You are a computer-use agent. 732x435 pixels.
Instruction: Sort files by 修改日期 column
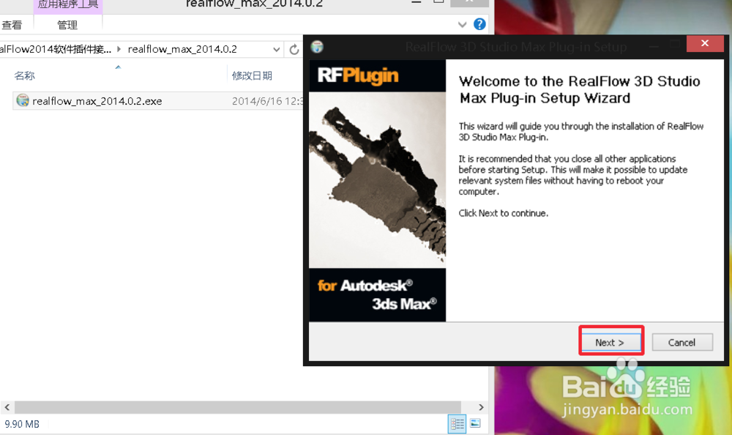[x=252, y=75]
